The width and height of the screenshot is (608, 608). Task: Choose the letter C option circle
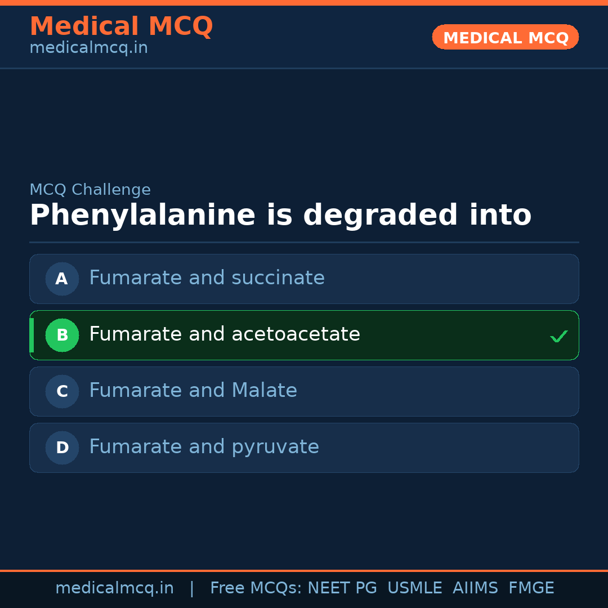62,391
